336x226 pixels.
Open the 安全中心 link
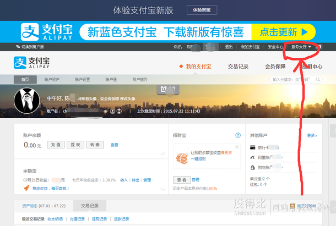pos(275,47)
